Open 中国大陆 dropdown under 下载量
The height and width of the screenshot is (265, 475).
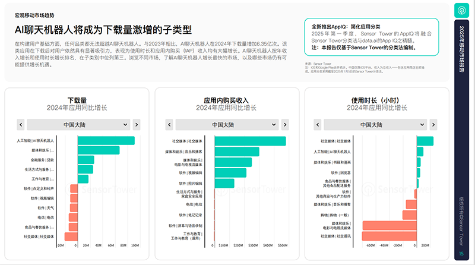tap(78, 125)
